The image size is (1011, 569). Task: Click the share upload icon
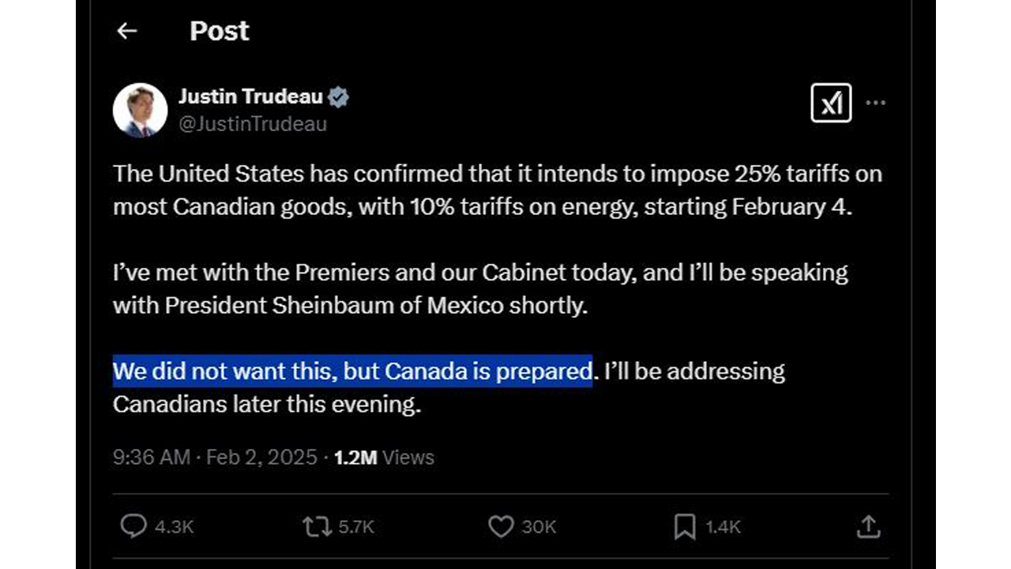pos(868,526)
